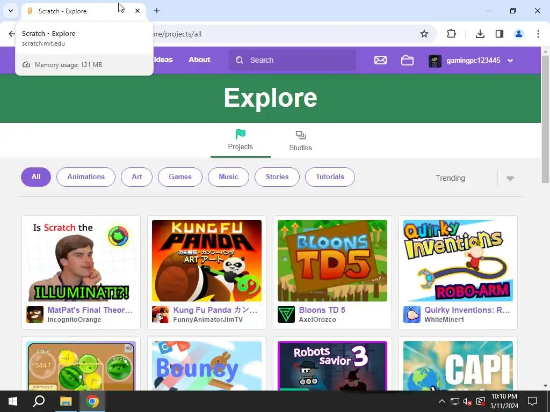The width and height of the screenshot is (550, 412).
Task: Click the muted volume tray icon
Action: click(x=467, y=401)
